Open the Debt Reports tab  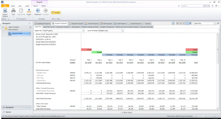point(106,23)
